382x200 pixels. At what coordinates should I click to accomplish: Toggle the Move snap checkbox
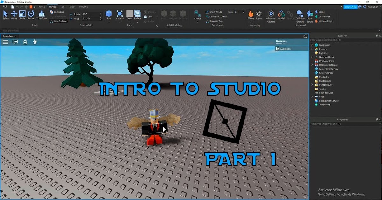[71, 19]
